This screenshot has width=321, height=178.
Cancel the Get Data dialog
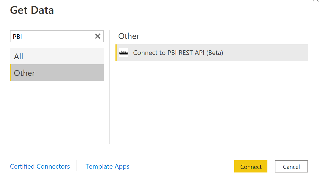point(291,166)
